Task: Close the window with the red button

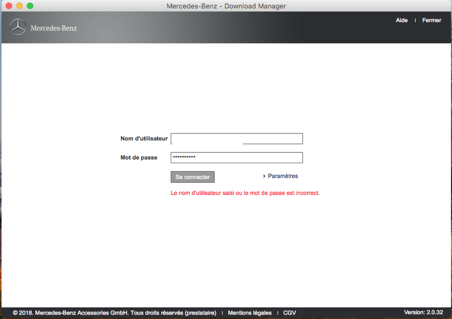Action: pos(9,6)
